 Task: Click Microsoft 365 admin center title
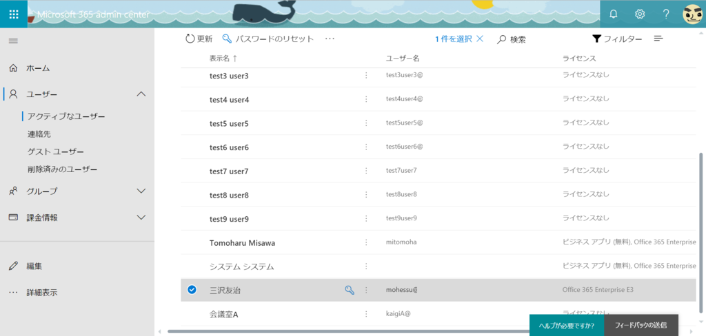93,14
